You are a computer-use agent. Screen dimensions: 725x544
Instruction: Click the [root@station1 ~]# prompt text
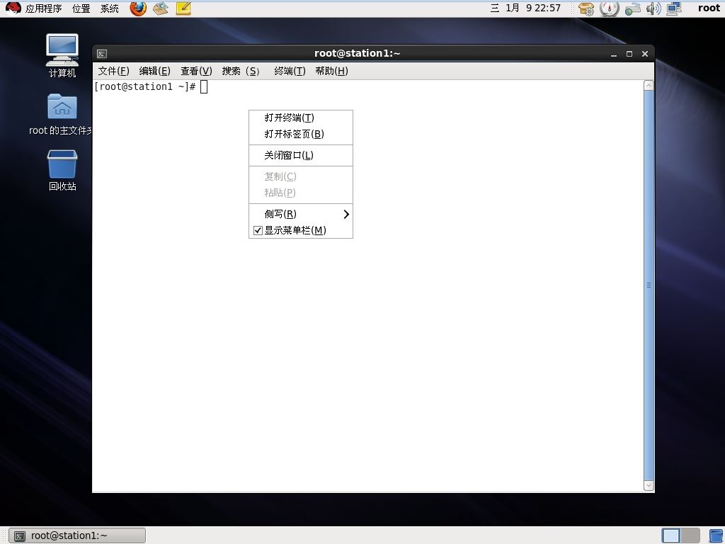144,86
